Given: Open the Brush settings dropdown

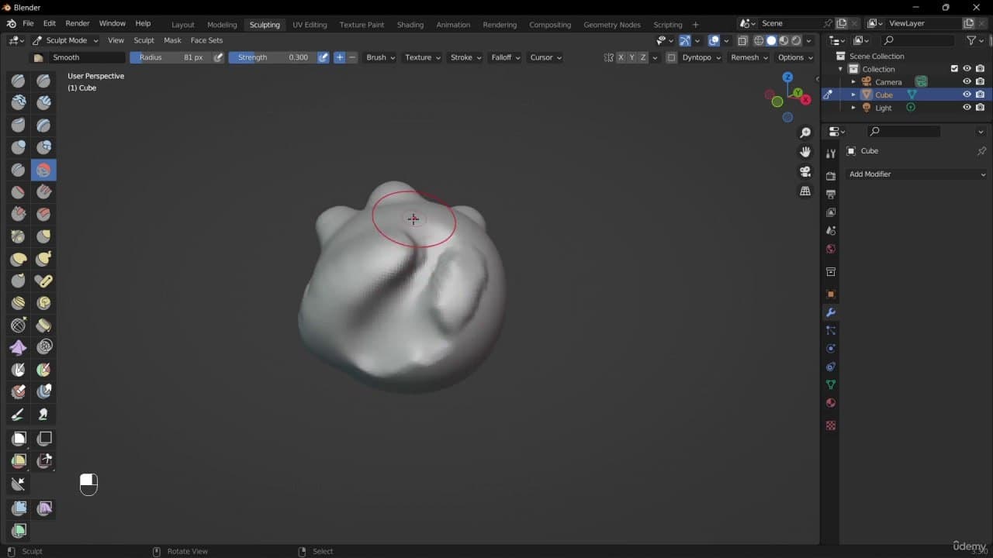Looking at the screenshot, I should pos(380,57).
